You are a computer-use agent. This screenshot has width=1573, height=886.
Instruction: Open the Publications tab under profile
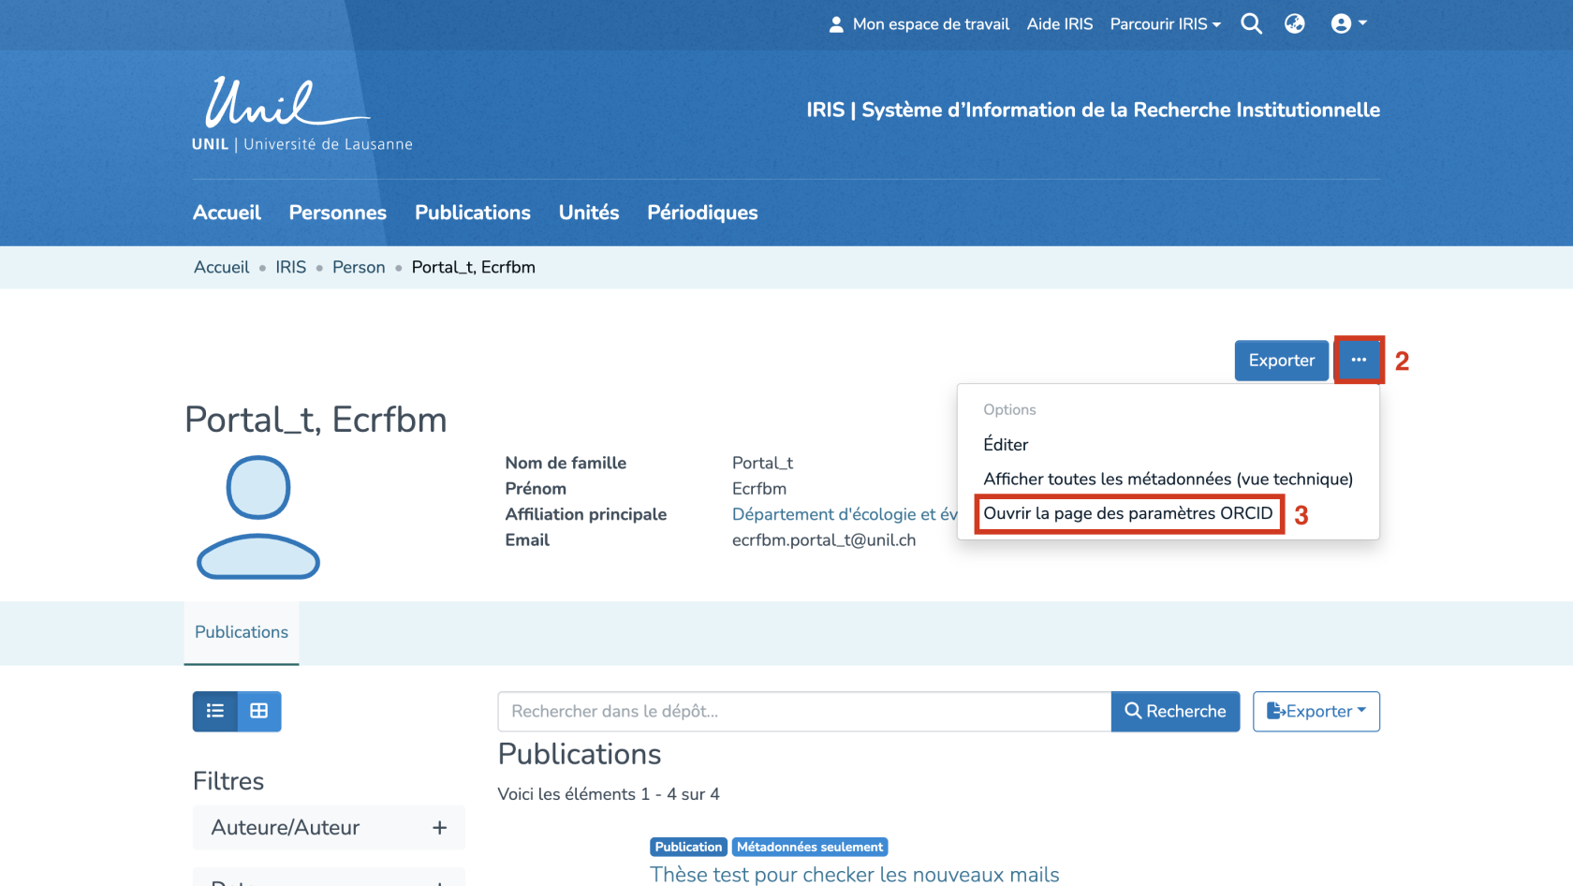(x=242, y=632)
